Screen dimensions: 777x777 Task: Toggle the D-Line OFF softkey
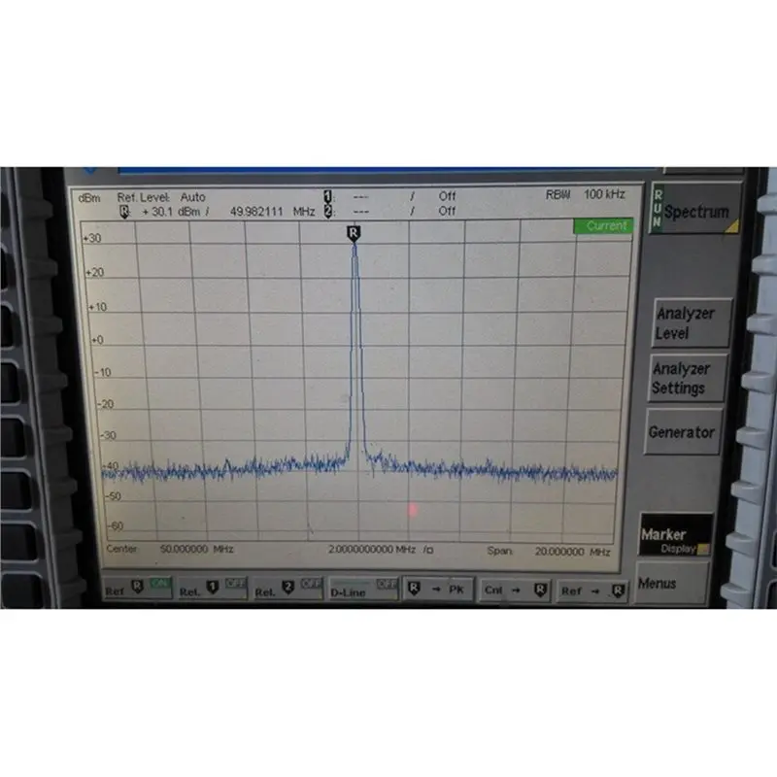tap(363, 589)
